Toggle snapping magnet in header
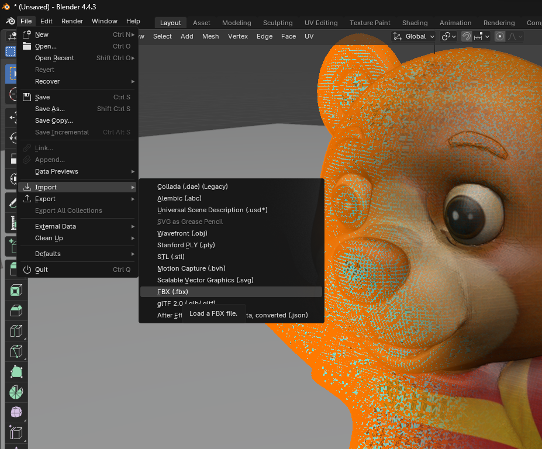 (467, 36)
